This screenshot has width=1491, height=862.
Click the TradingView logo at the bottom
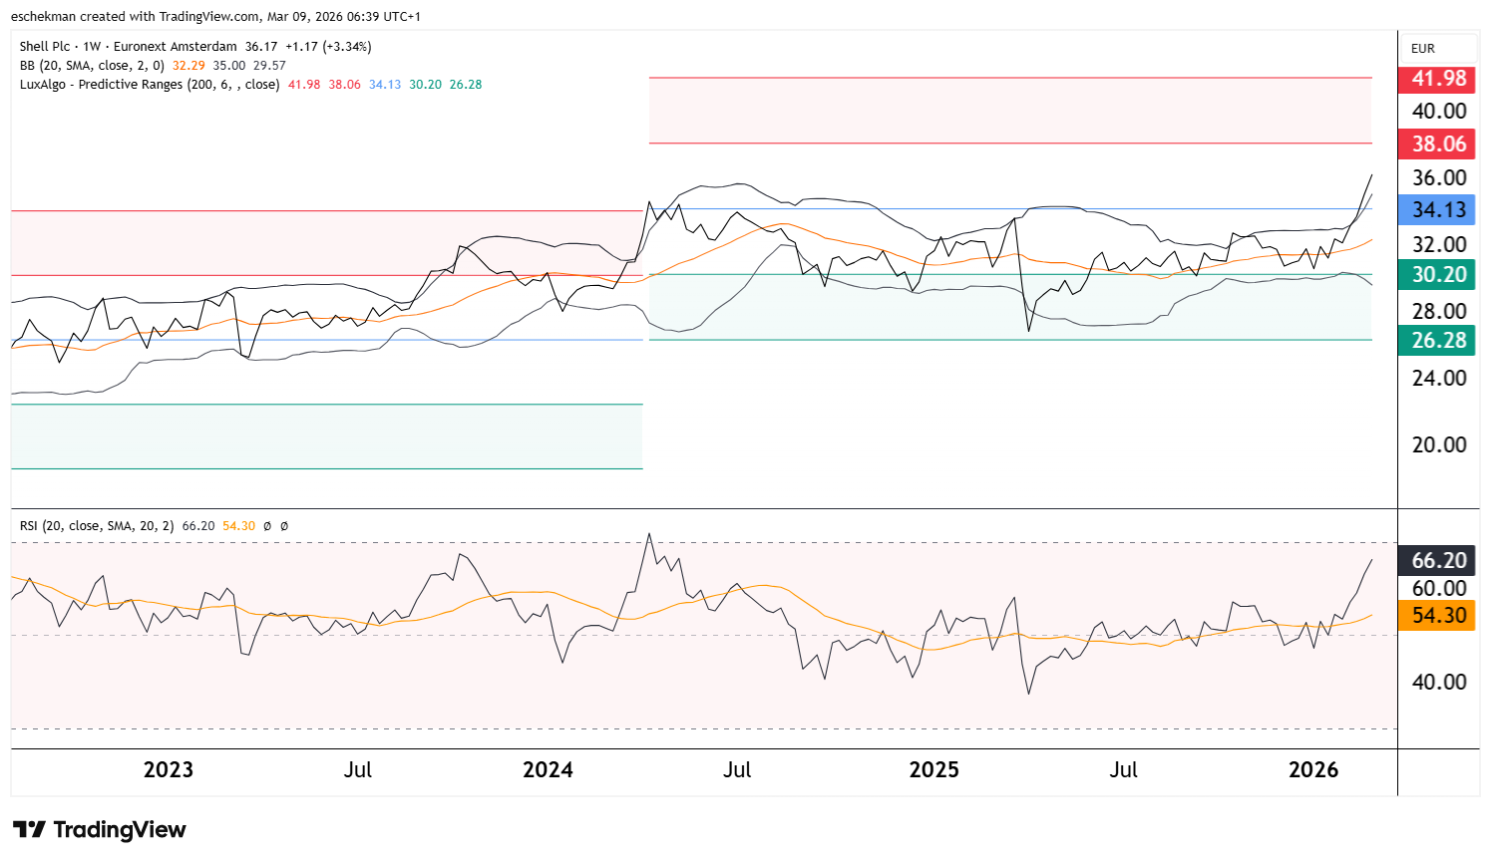click(100, 829)
